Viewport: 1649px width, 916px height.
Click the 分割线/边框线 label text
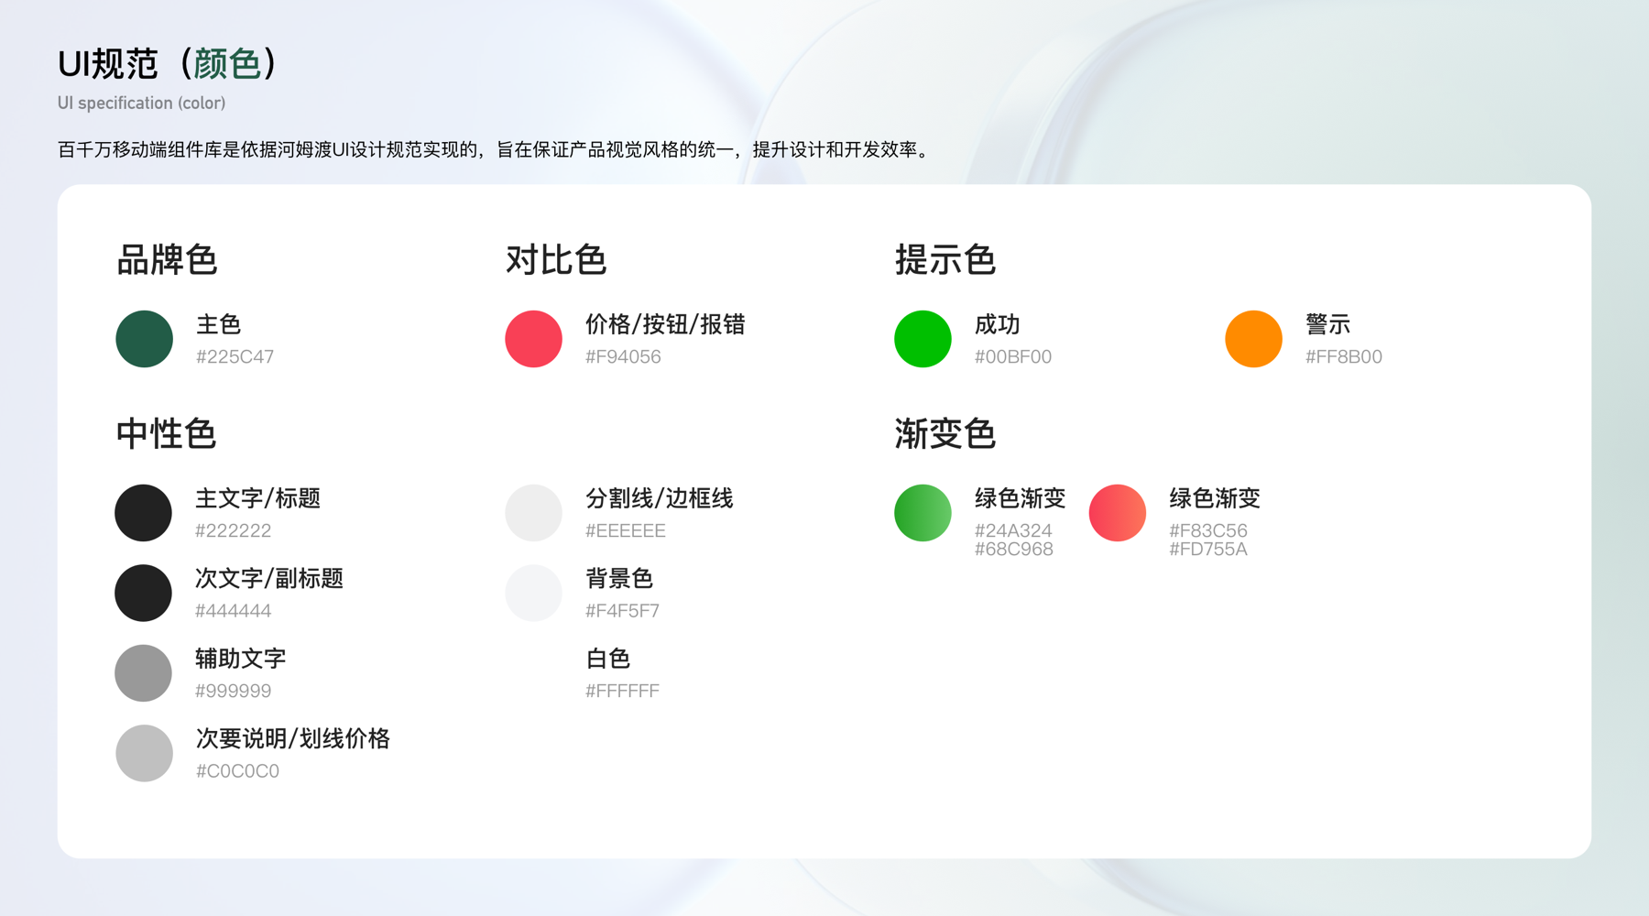(x=660, y=498)
